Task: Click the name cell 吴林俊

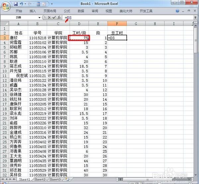Action: (x=19, y=175)
